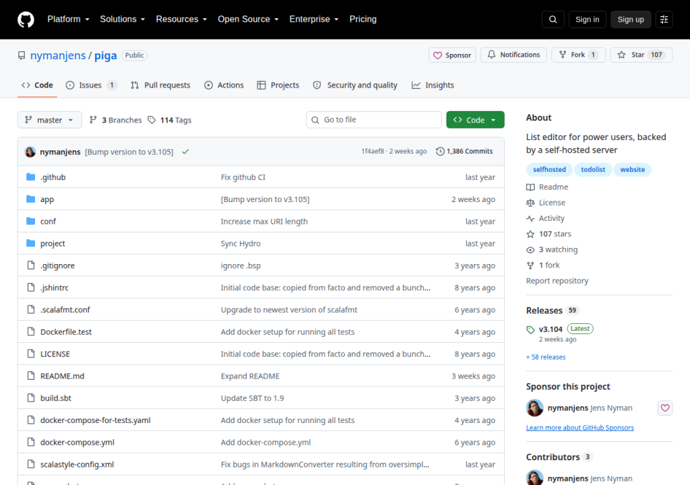690x485 pixels.
Task: Expand the Resources menu
Action: (x=181, y=20)
